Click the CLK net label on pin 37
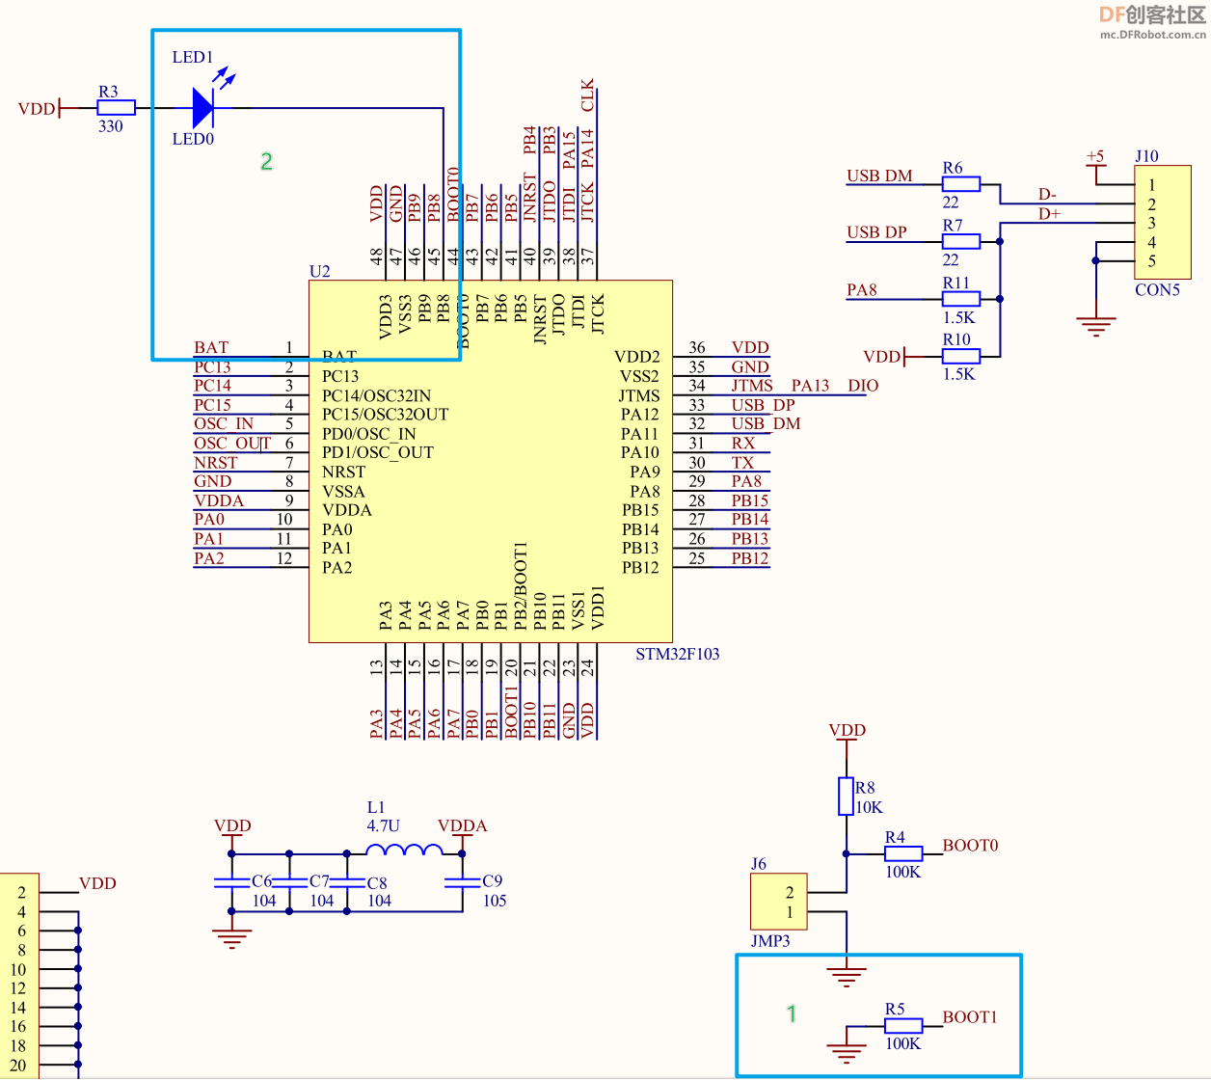1211x1080 pixels. click(x=588, y=95)
